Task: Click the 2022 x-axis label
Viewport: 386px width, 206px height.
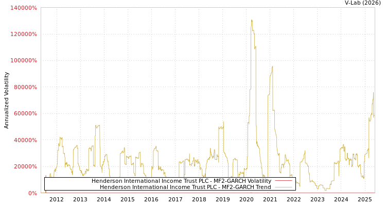Action: pyautogui.click(x=294, y=199)
